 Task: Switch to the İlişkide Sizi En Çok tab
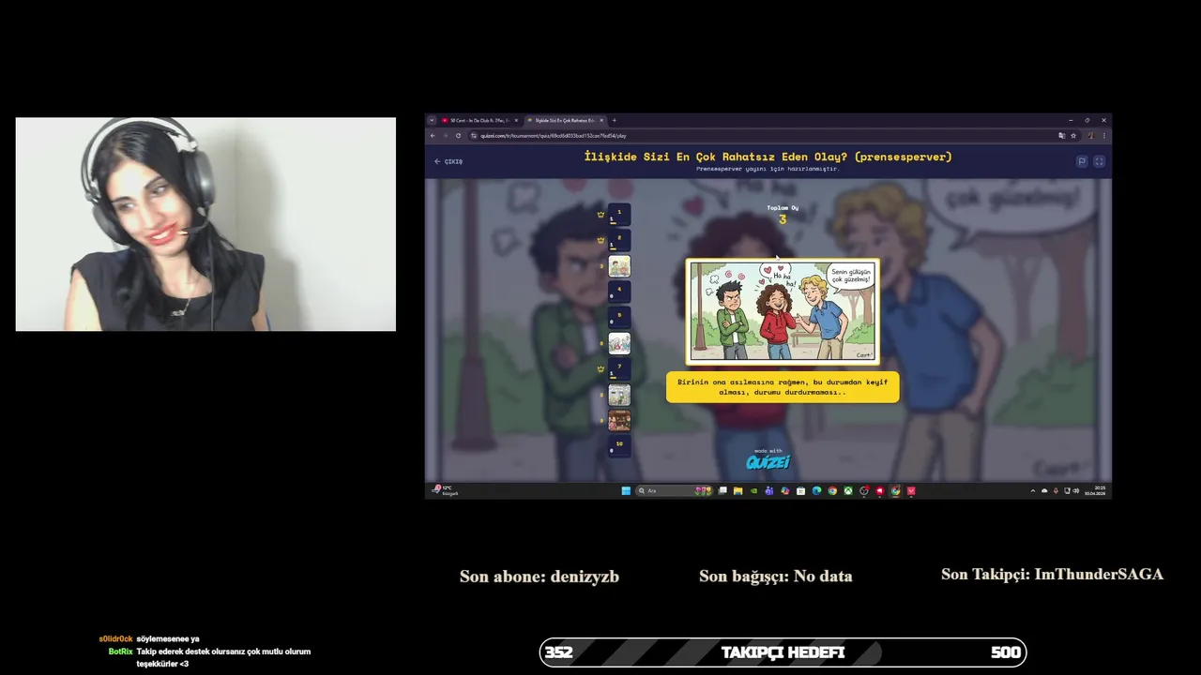pos(564,120)
